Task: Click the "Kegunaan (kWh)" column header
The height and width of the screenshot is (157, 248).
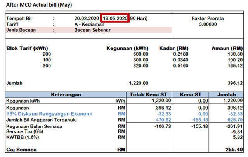Action: pos(127,48)
